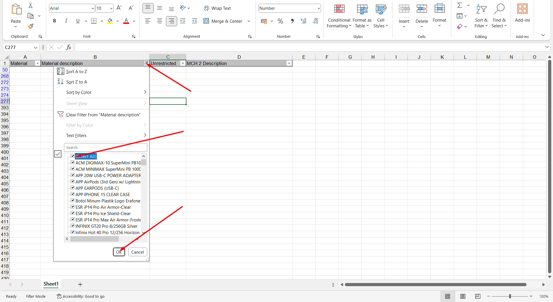Click the Bold formatting icon
553x302 pixels.
54,21
